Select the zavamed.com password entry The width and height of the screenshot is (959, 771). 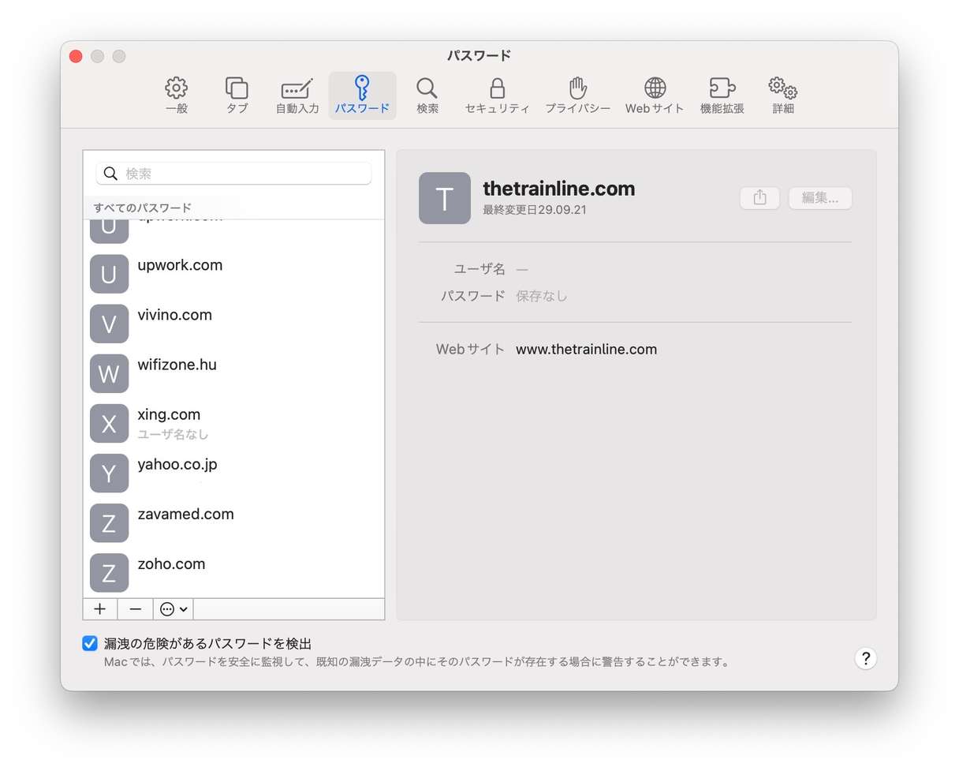click(x=233, y=522)
